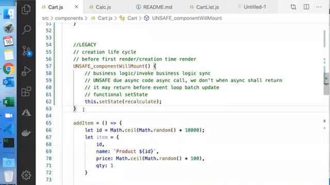
Task: Open the Run and Debug view
Action: [26, 71]
